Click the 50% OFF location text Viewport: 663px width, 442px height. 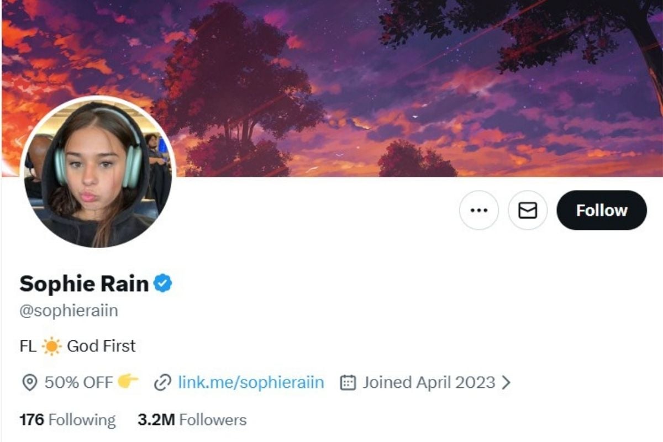point(78,382)
